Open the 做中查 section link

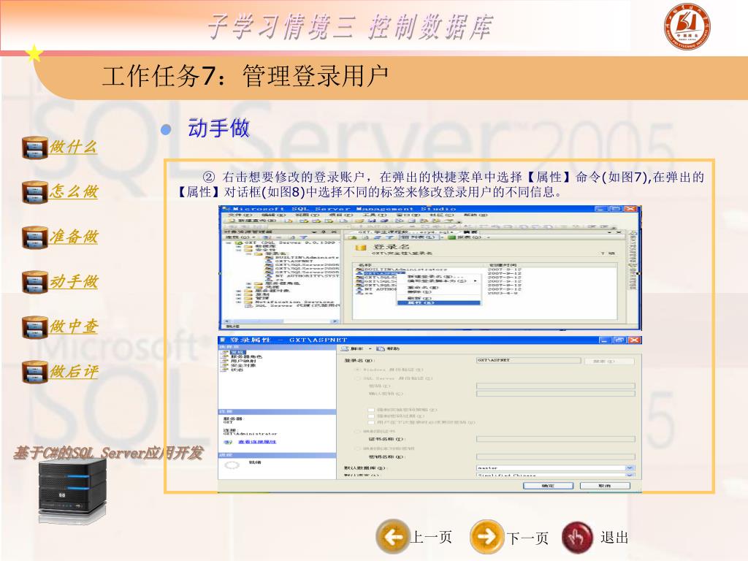pos(74,327)
